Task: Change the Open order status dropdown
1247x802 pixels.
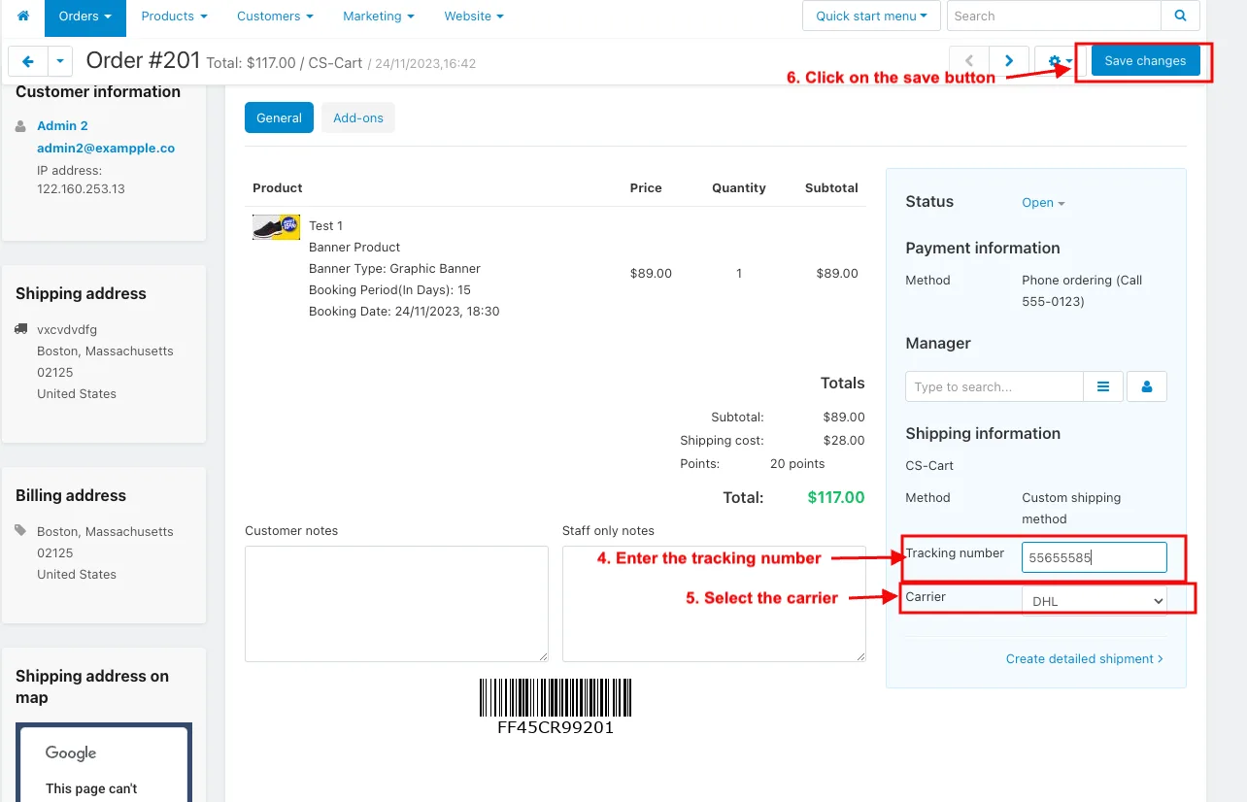Action: [x=1044, y=203]
